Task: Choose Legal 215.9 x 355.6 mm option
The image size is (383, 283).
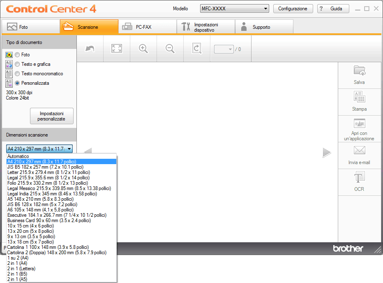Action: [61, 178]
